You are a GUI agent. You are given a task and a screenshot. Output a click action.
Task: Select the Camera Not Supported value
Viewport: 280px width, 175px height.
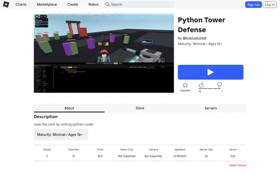click(x=153, y=156)
